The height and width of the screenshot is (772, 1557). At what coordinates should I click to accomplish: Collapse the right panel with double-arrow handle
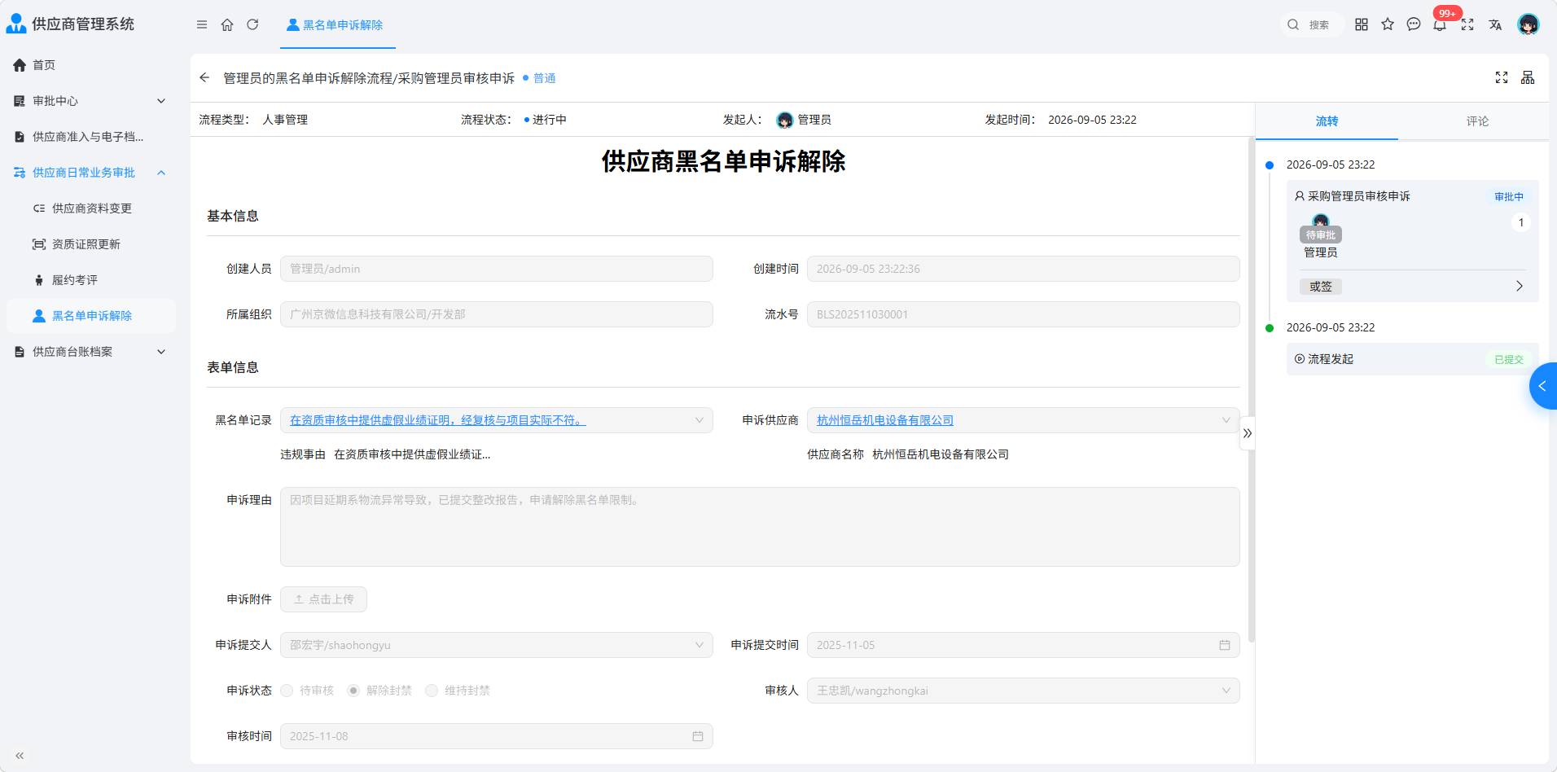tap(1248, 433)
